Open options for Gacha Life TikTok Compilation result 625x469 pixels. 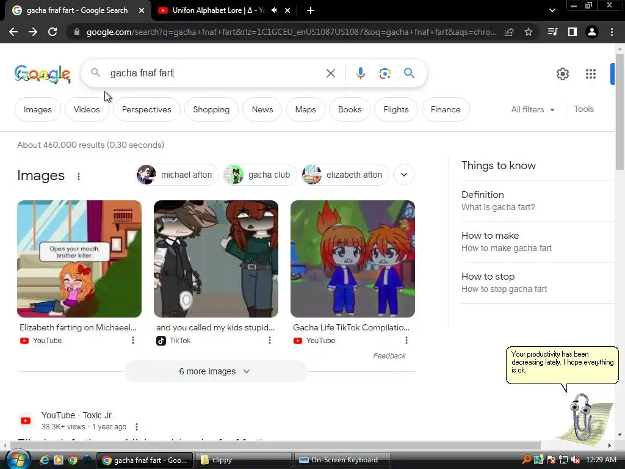coord(406,340)
